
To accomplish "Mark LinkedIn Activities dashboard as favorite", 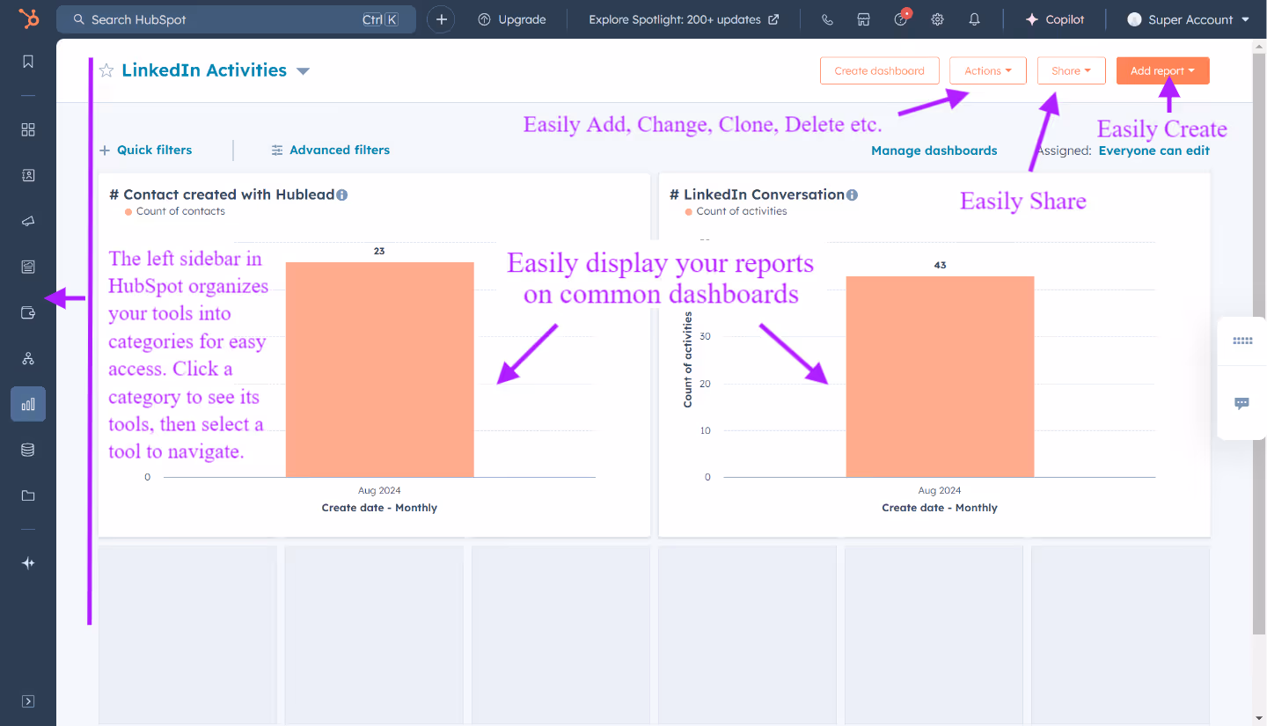I will tap(106, 70).
